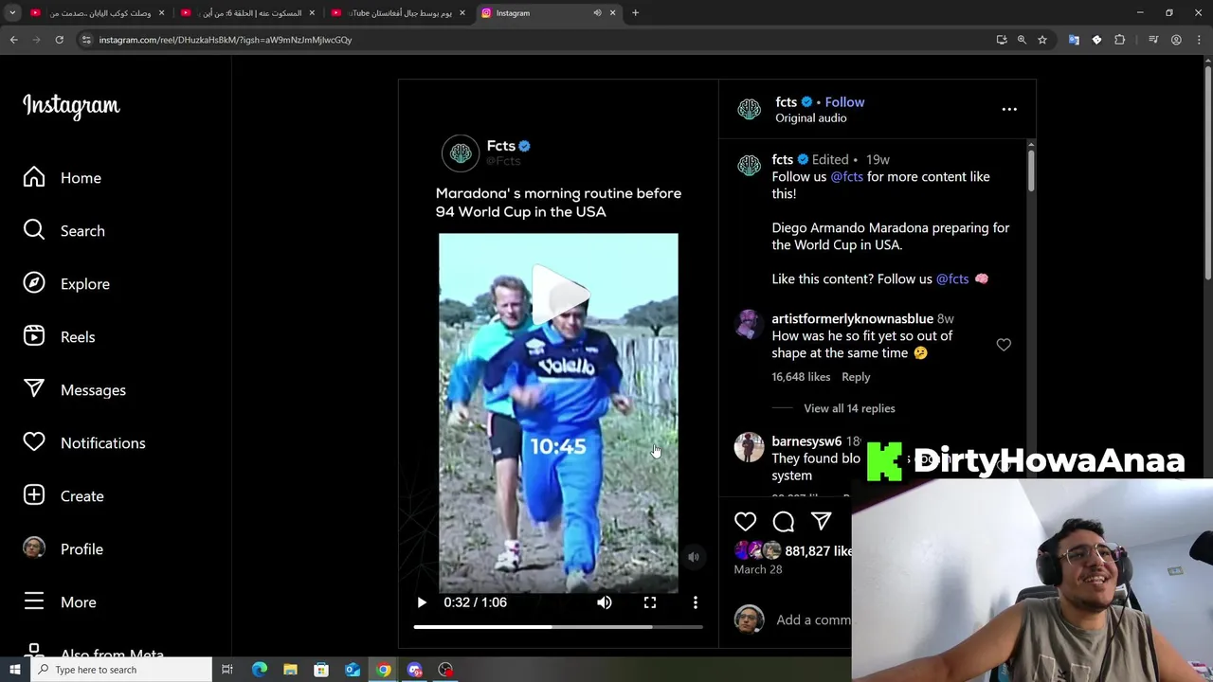This screenshot has height=682, width=1213.
Task: Play the video using the bottom play button
Action: click(x=422, y=602)
